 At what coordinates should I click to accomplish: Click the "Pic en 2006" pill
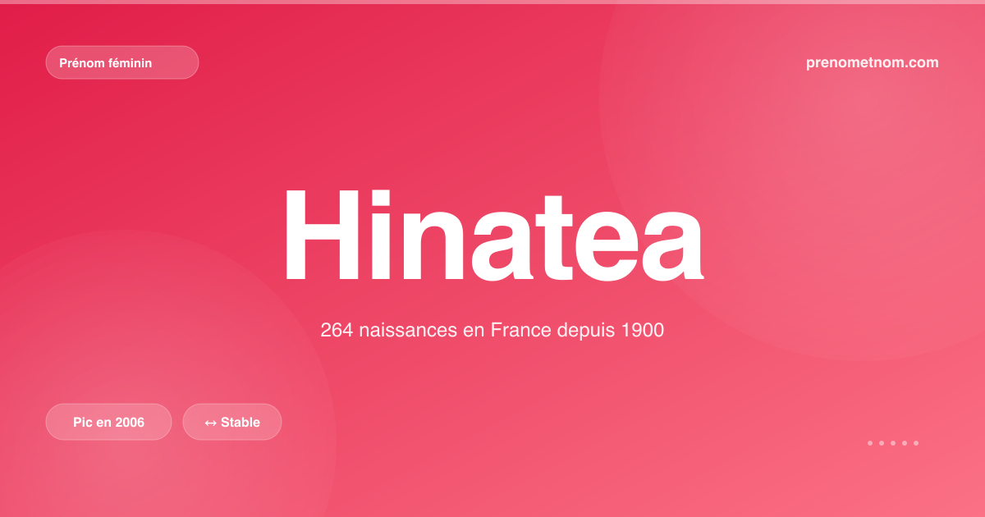click(x=109, y=422)
